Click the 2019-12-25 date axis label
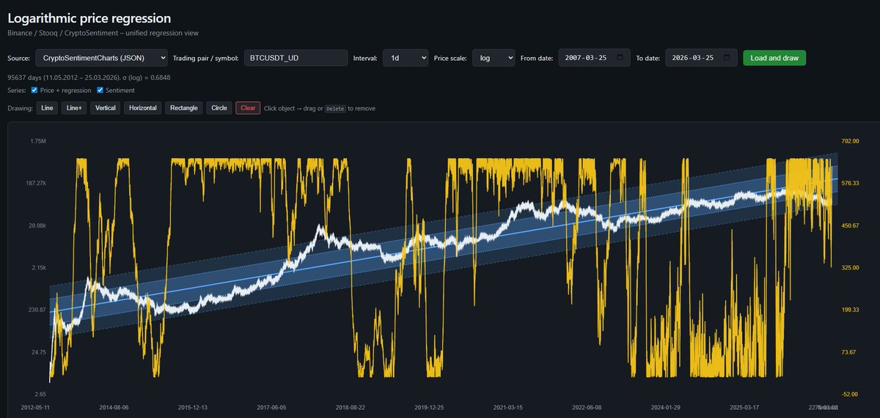The height and width of the screenshot is (418, 880). [430, 407]
